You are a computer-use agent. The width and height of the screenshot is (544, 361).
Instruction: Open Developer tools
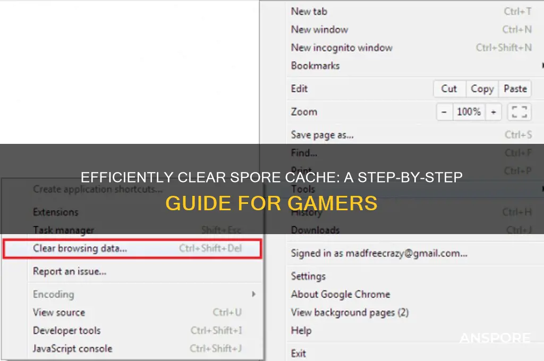click(66, 330)
